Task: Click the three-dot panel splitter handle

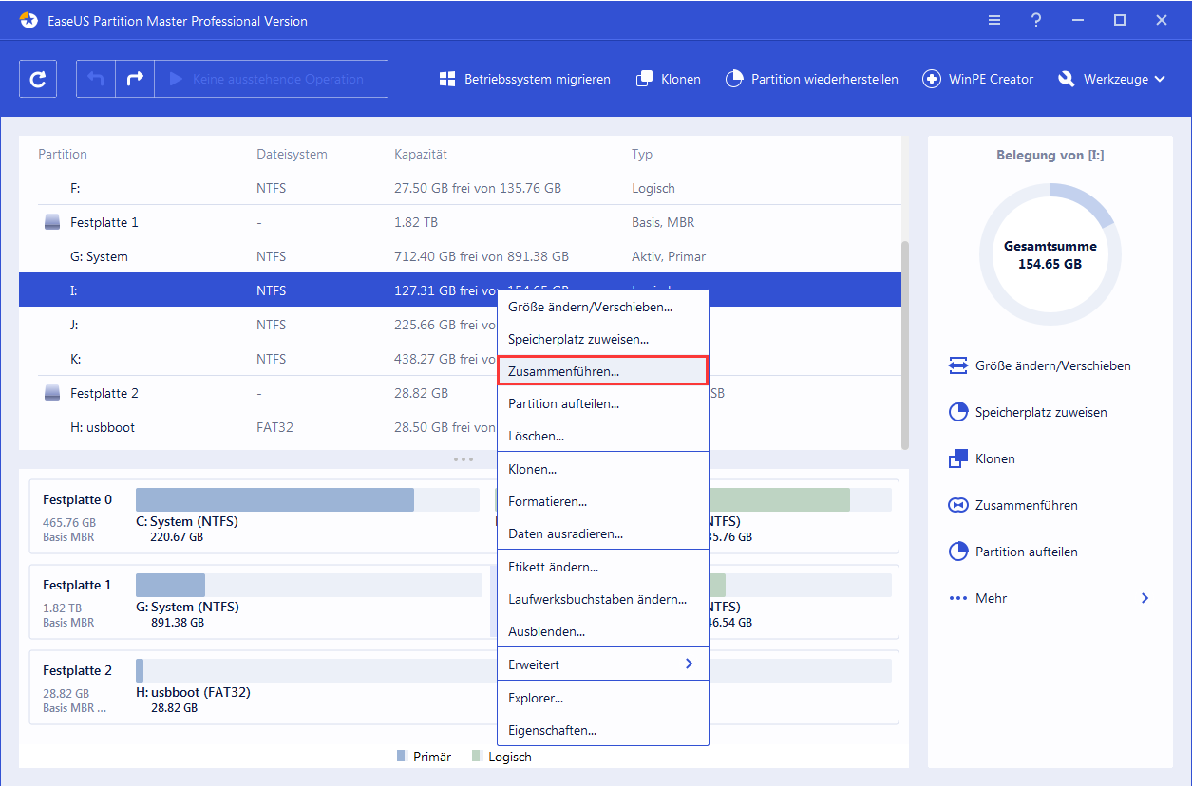Action: [x=464, y=459]
